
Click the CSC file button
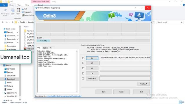(92, 73)
